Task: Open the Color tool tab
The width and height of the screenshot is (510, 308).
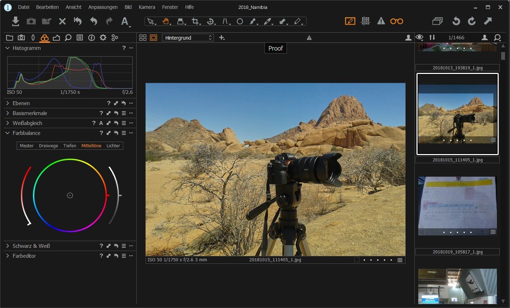Action: (44, 38)
